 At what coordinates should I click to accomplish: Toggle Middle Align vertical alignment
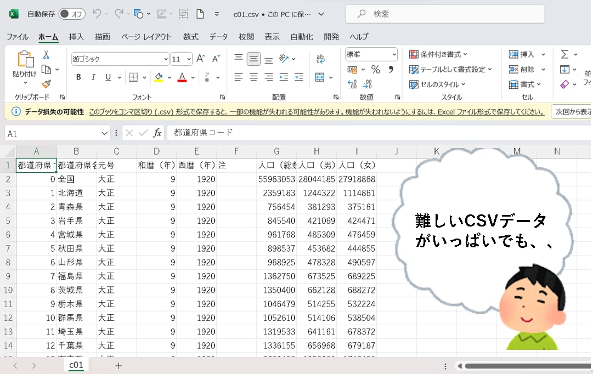coord(253,59)
